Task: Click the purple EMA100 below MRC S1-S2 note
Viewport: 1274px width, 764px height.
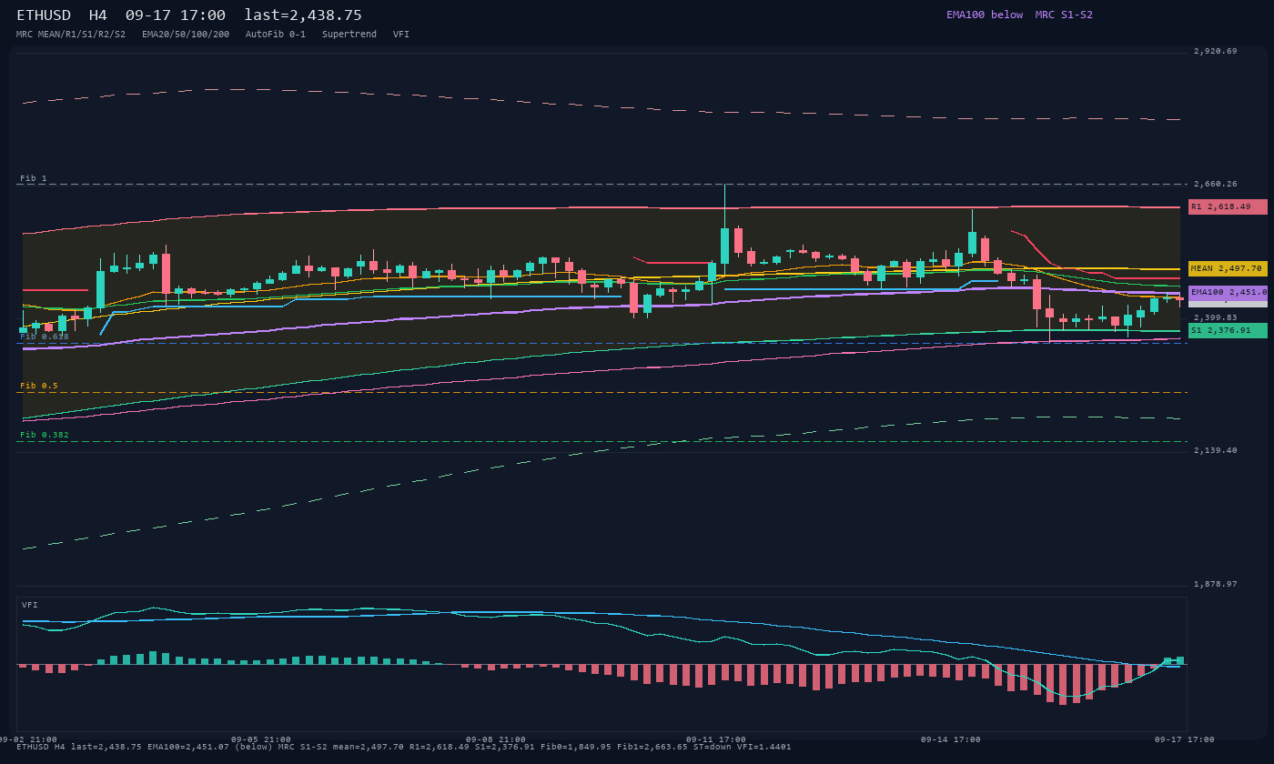Action: [1019, 15]
